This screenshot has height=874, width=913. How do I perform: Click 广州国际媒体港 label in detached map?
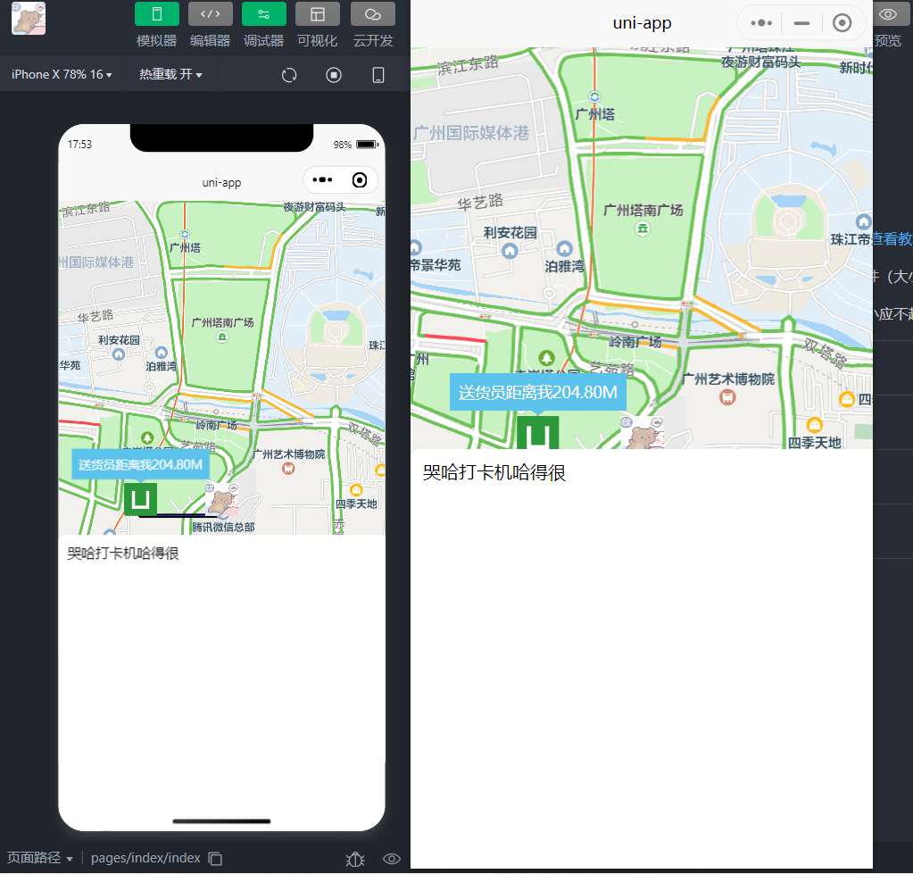click(471, 133)
